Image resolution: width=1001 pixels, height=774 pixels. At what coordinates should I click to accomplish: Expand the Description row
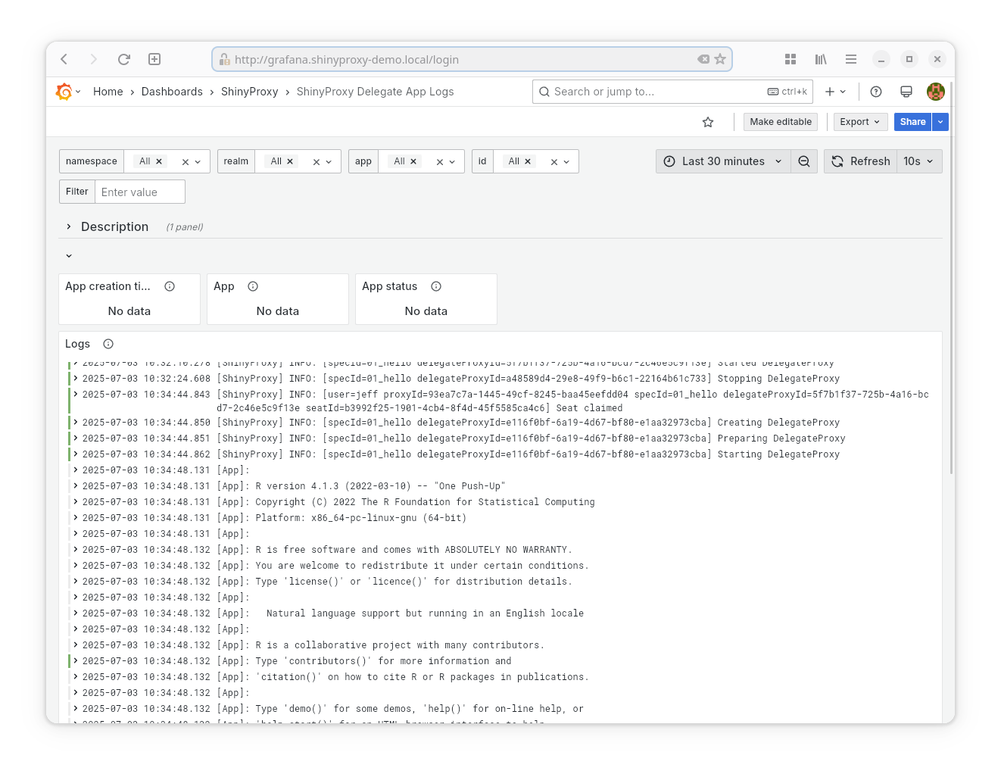click(x=69, y=226)
